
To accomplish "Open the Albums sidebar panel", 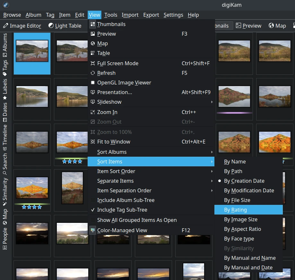I will (x=5, y=45).
